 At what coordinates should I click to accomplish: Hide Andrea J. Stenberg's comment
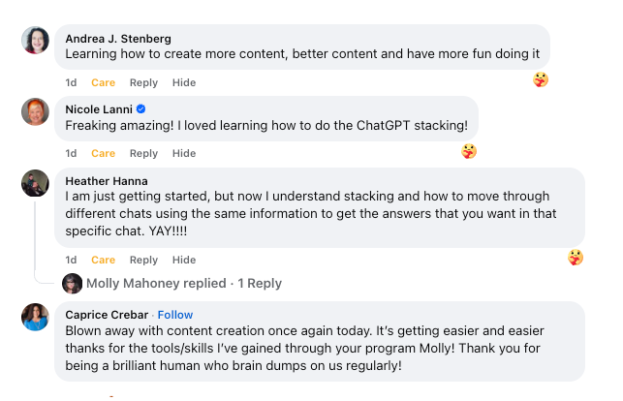pos(184,82)
